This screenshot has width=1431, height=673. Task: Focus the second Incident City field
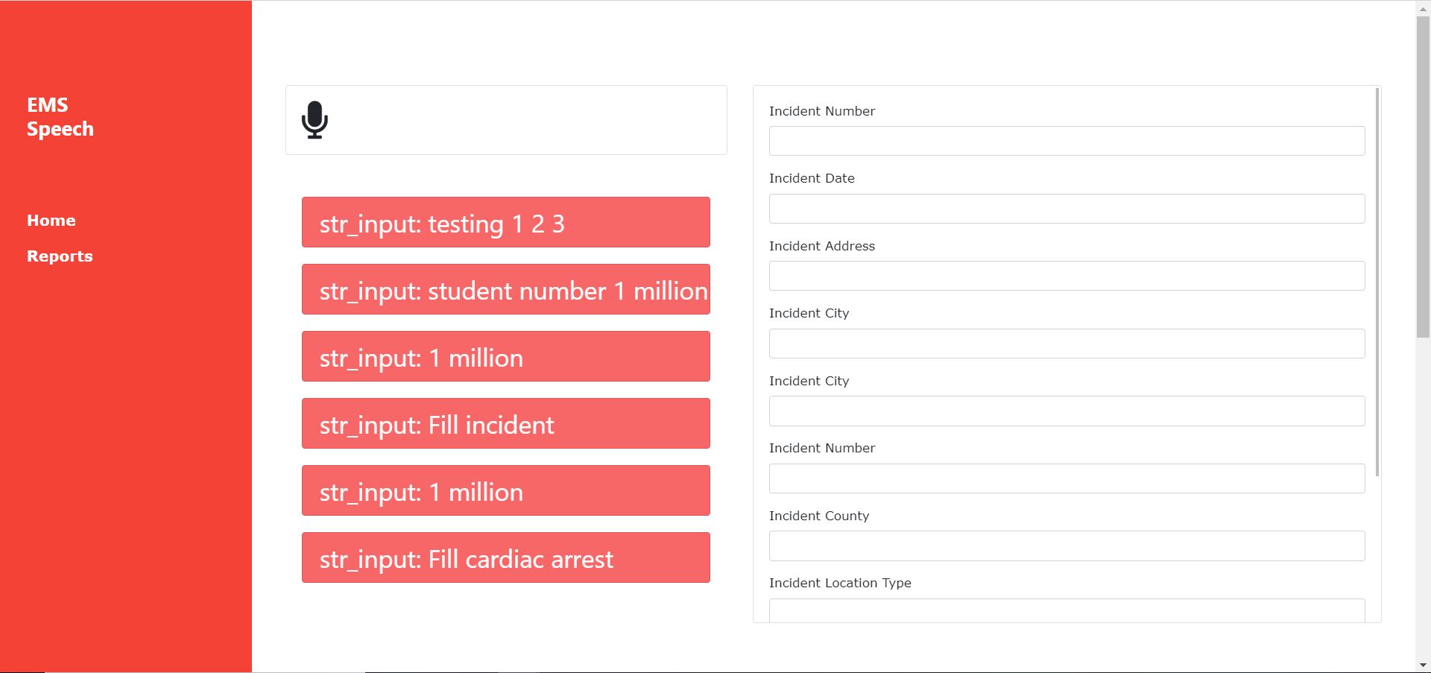pos(1067,411)
